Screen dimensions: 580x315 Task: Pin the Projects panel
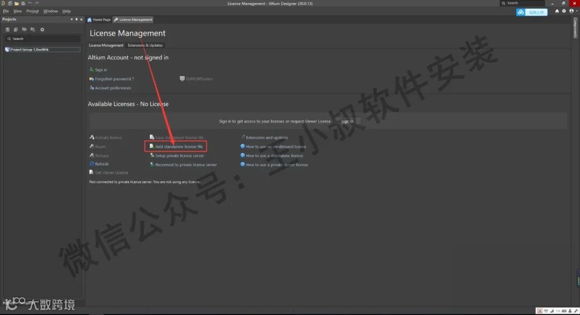[77, 19]
